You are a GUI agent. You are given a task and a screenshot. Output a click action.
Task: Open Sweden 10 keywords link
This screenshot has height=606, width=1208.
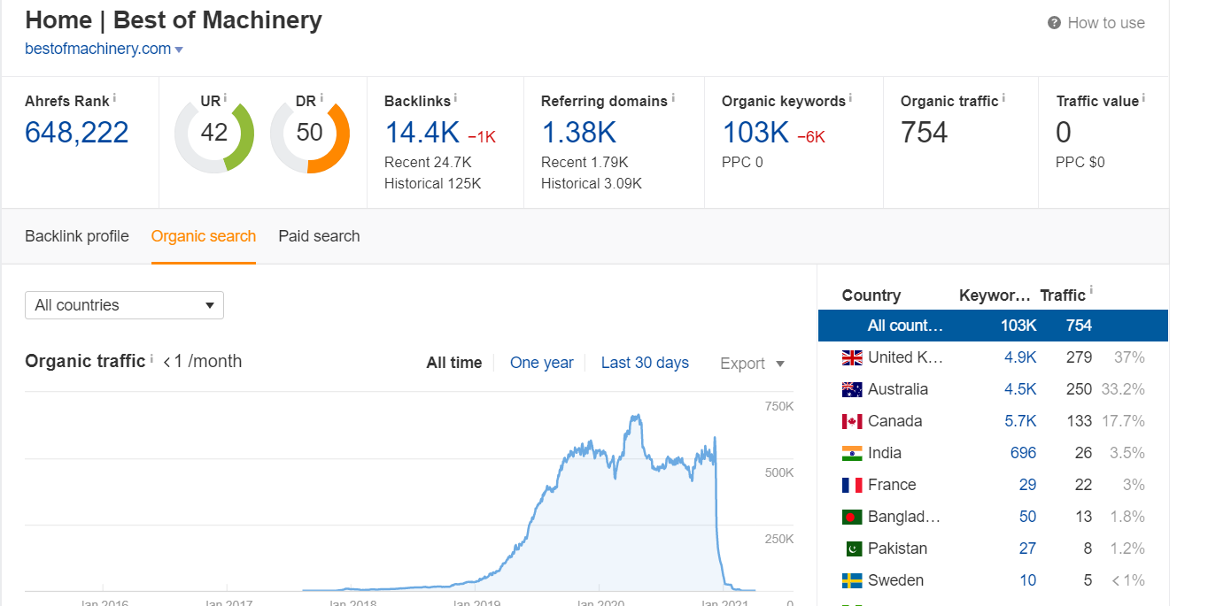[1027, 580]
